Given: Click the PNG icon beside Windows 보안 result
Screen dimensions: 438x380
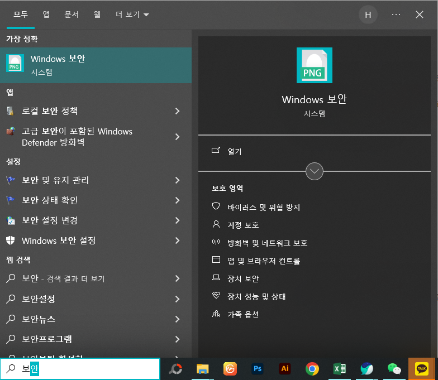Looking at the screenshot, I should [15, 63].
